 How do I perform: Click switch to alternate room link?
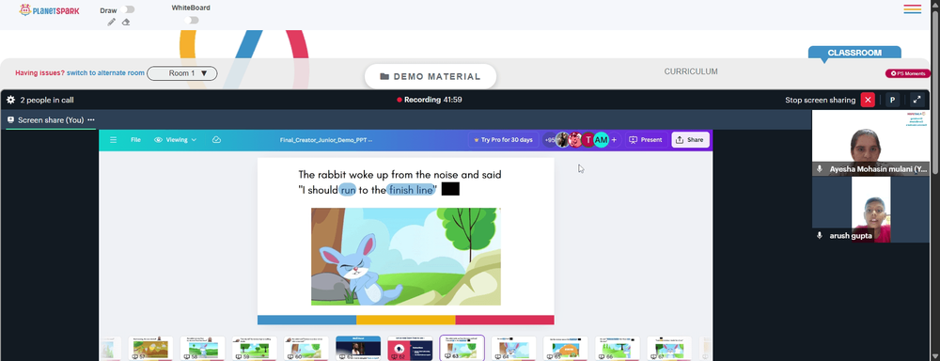click(105, 73)
